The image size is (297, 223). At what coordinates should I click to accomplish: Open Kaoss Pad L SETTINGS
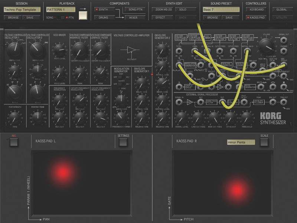123,142
